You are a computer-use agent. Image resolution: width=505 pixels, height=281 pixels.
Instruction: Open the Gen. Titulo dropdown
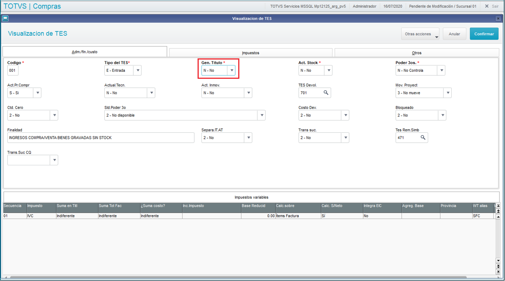coord(232,70)
